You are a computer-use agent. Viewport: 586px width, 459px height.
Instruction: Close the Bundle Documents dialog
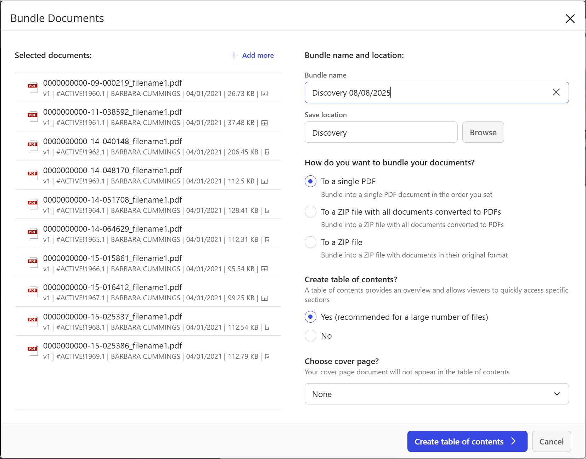coord(570,18)
